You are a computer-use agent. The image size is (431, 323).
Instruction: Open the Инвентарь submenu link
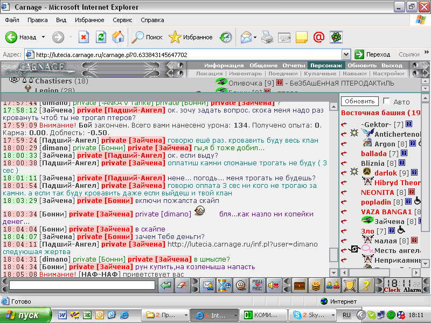(x=245, y=74)
